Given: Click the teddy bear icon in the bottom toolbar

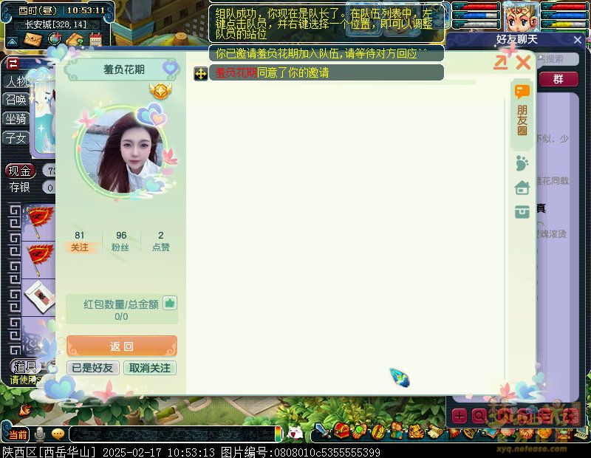Looking at the screenshot, I should [397, 431].
